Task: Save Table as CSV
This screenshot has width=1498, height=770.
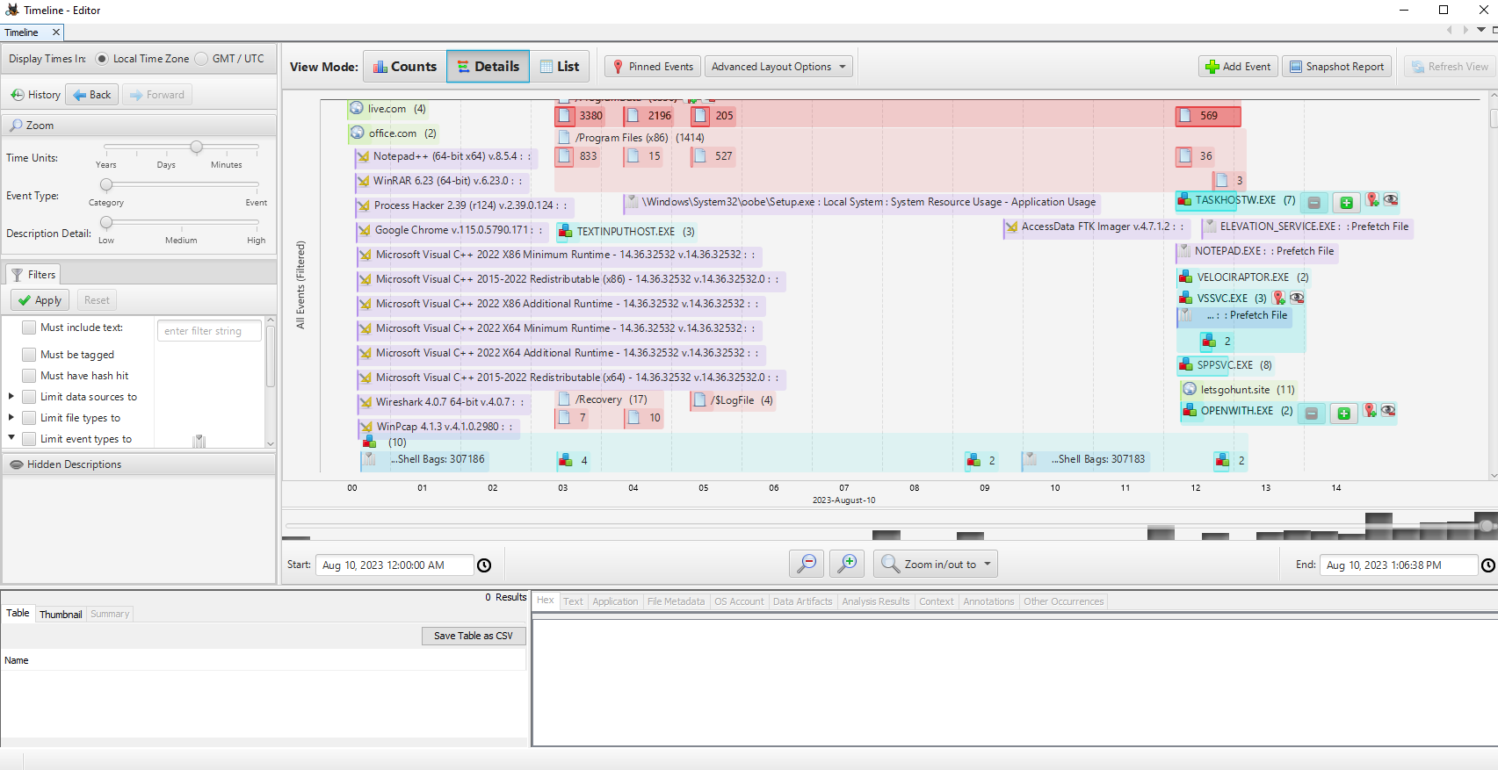Action: 474,636
